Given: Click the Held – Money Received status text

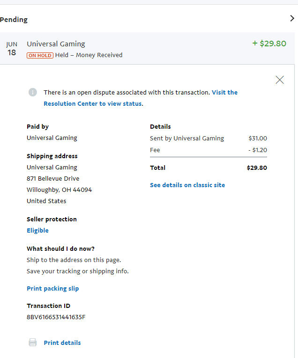Looking at the screenshot, I should pos(89,55).
